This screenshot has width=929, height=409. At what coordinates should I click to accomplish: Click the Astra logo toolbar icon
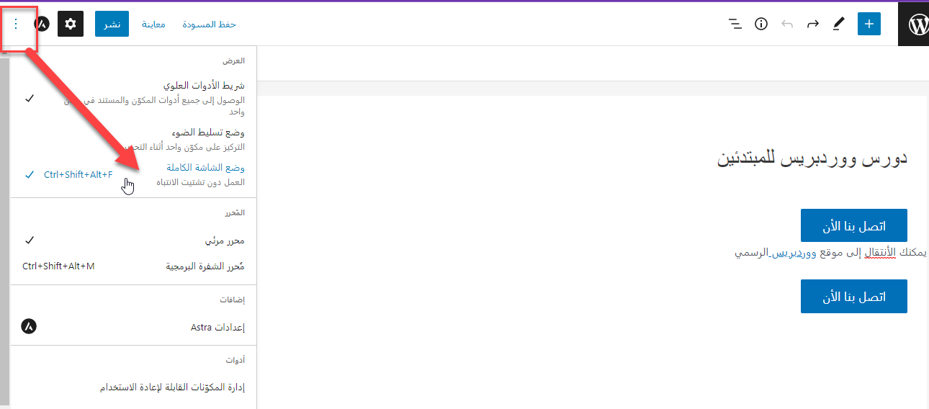pyautogui.click(x=42, y=24)
